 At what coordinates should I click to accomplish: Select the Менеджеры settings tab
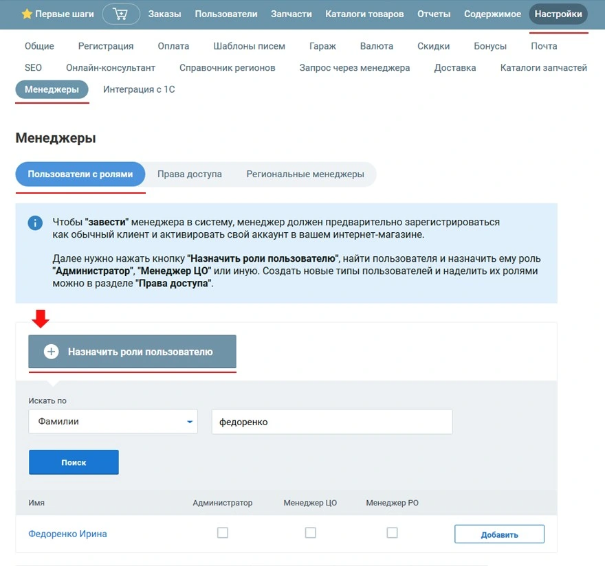pyautogui.click(x=52, y=89)
